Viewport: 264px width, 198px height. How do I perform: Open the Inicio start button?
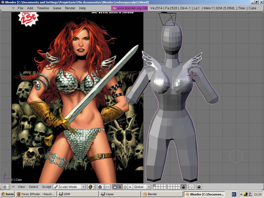(7, 194)
